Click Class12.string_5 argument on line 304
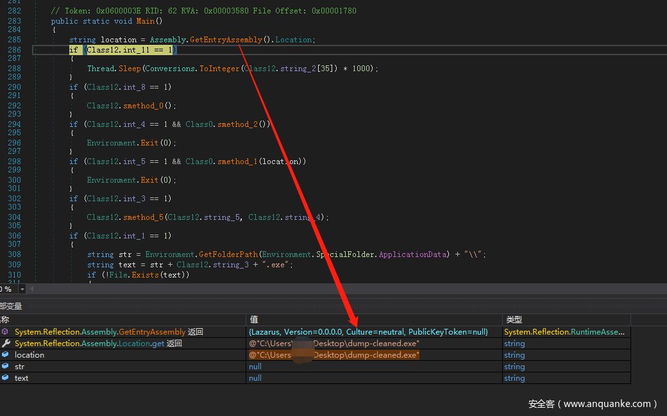 click(x=205, y=217)
